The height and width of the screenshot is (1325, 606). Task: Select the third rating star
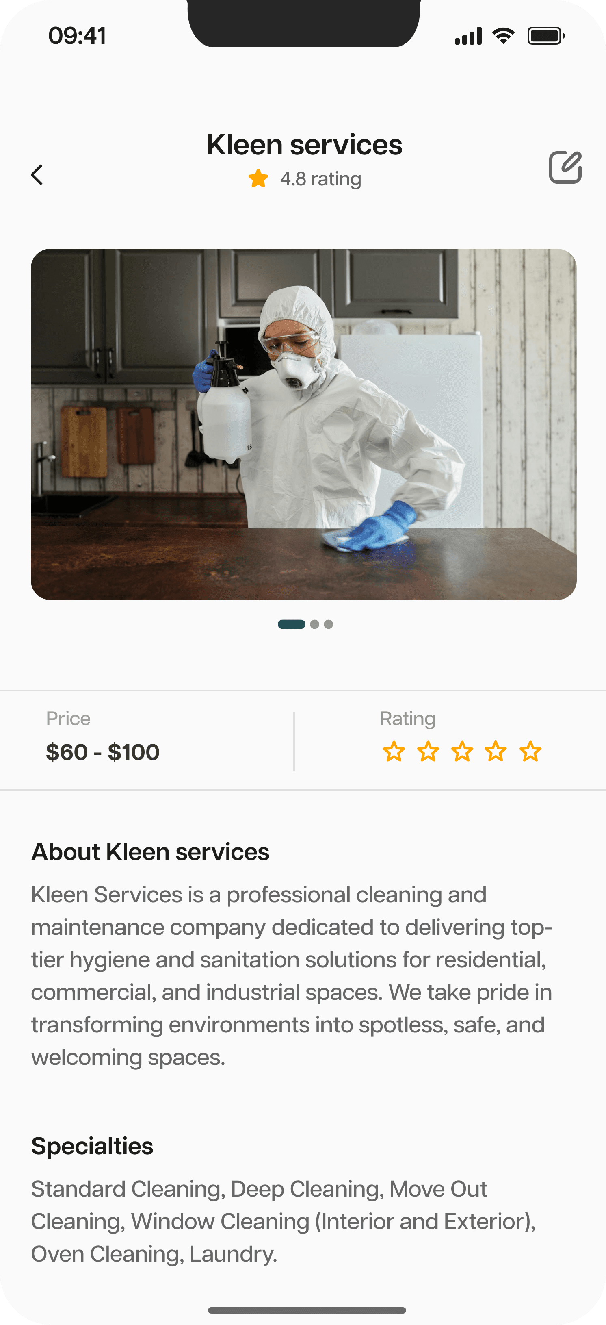pos(462,752)
